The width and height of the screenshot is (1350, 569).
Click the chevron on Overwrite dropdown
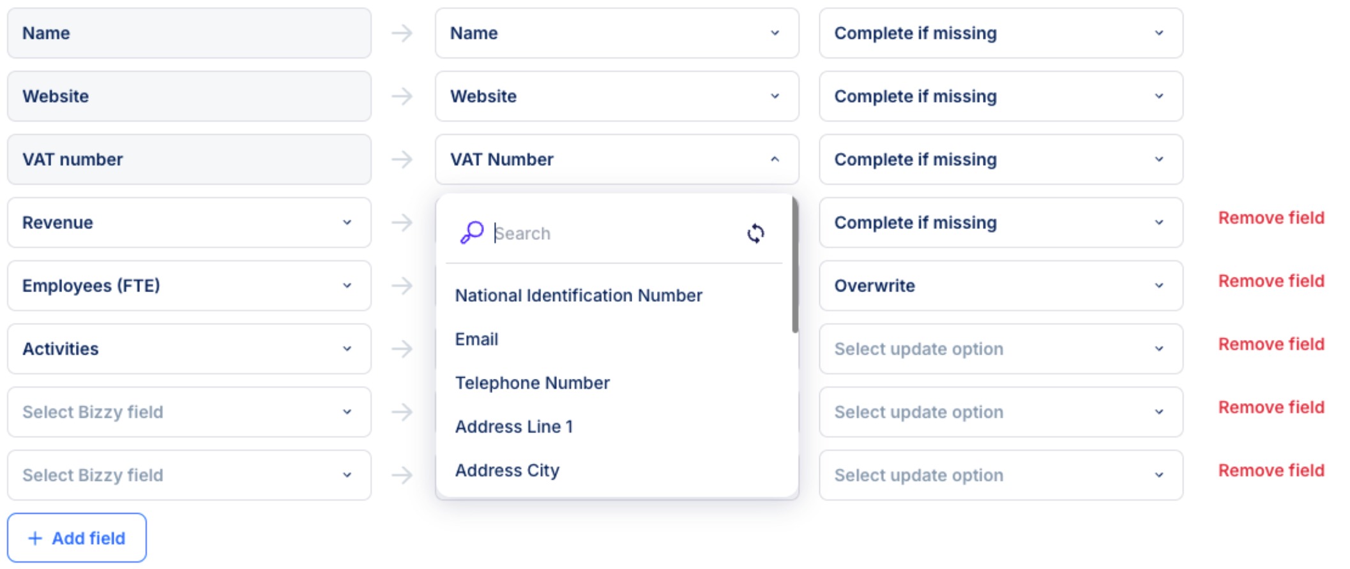1159,286
